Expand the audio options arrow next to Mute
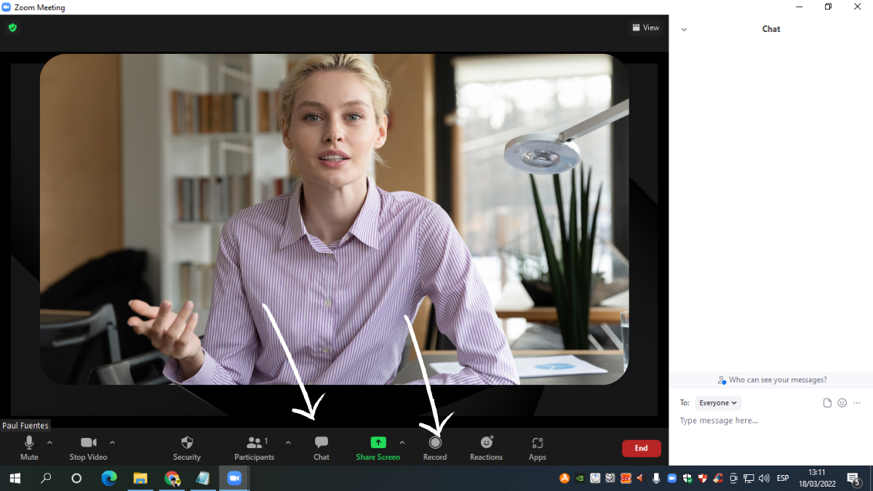 pos(49,442)
